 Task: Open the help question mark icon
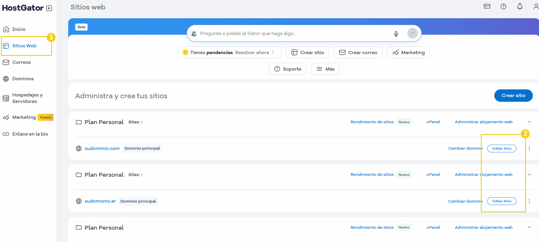(503, 6)
